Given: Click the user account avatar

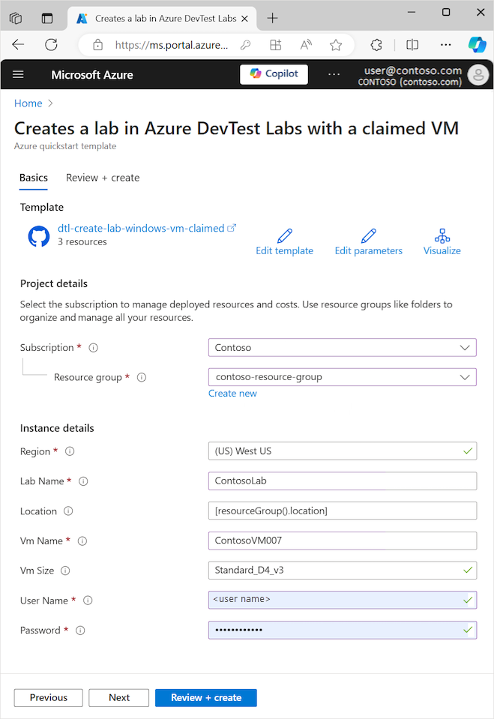Looking at the screenshot, I should coord(478,74).
